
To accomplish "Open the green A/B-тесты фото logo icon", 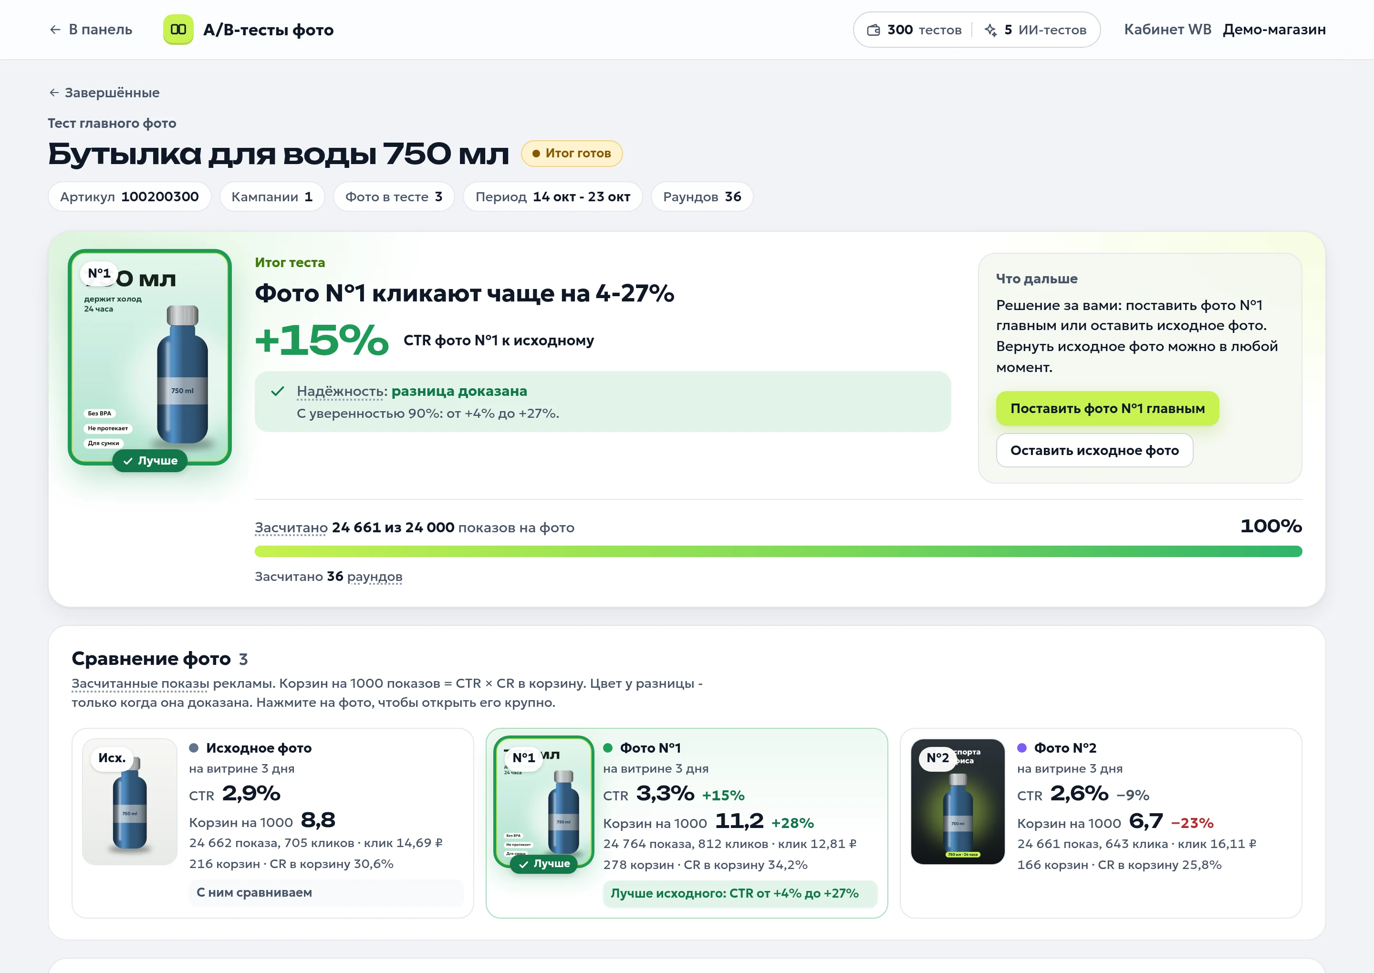I will coord(178,30).
